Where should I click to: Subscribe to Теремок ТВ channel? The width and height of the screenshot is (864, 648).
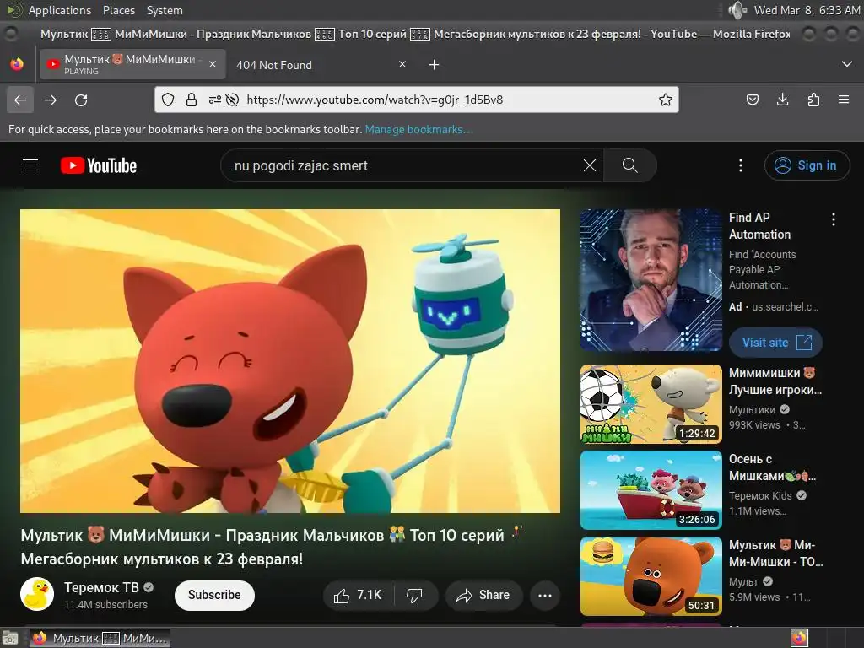point(214,595)
